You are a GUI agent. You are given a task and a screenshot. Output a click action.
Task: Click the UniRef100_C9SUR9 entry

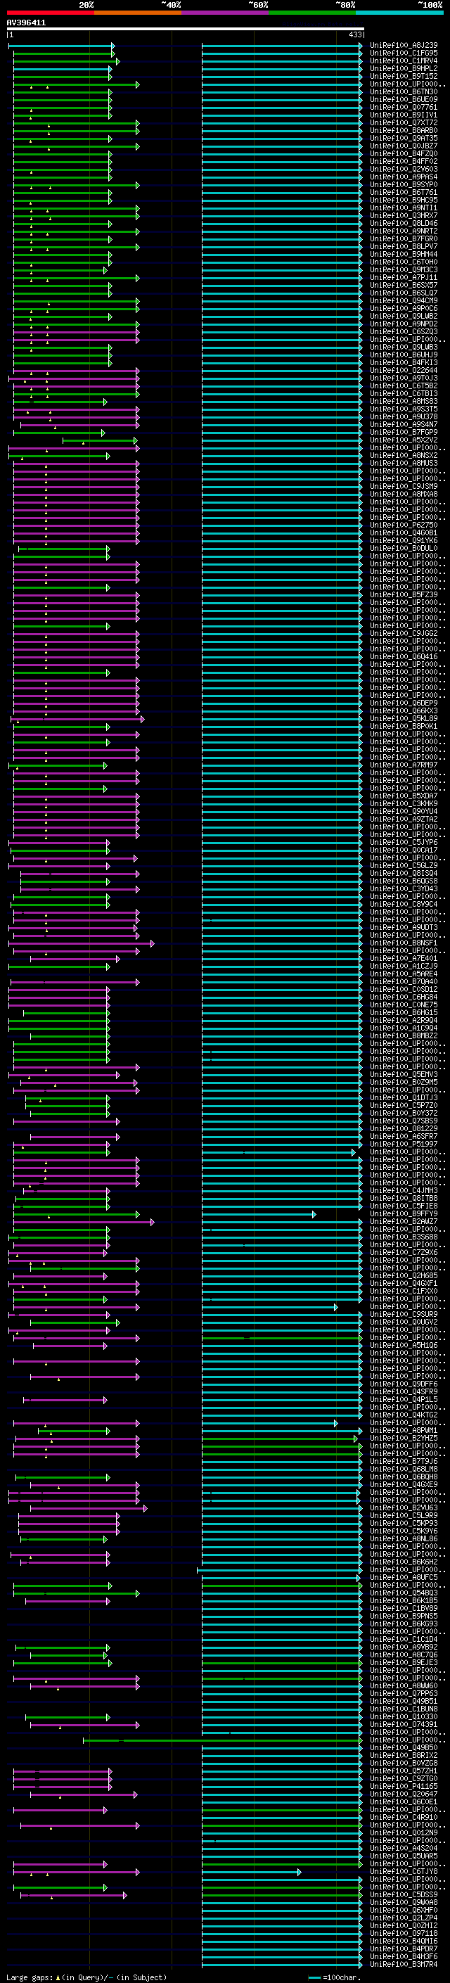pos(404,1314)
